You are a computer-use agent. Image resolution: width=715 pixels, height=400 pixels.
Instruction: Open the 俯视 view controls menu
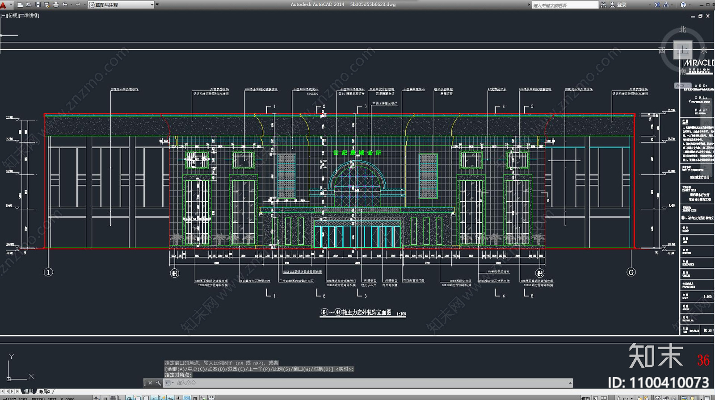13,16
